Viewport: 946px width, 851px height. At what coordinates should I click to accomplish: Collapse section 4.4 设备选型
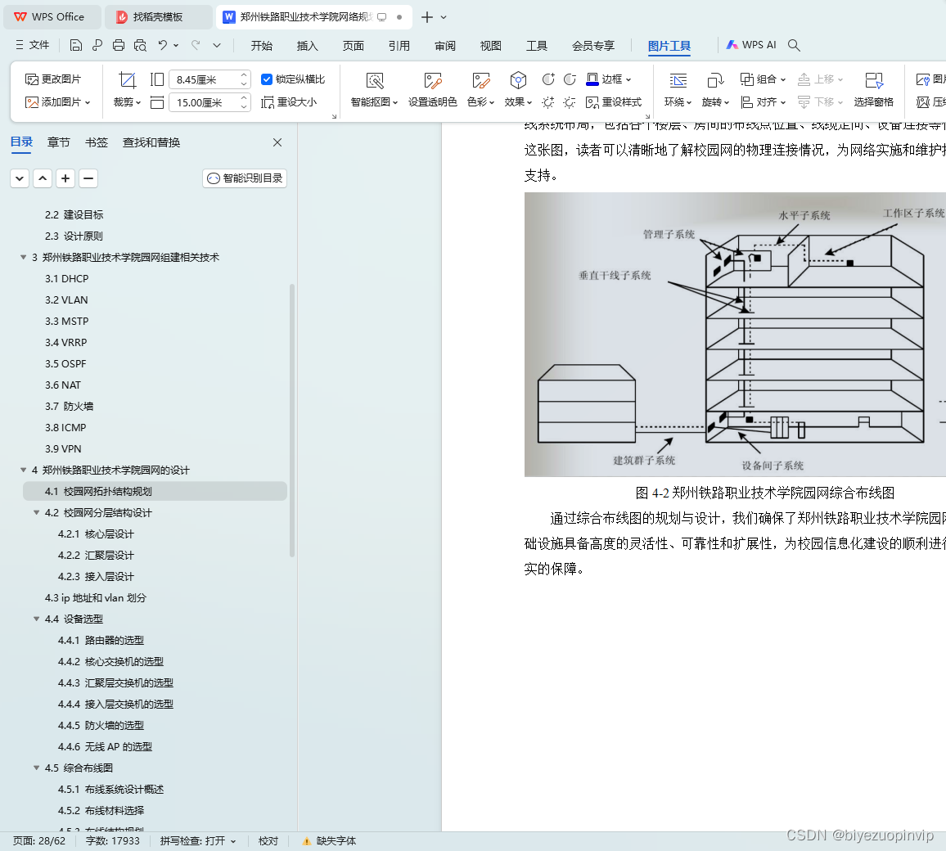(x=36, y=619)
